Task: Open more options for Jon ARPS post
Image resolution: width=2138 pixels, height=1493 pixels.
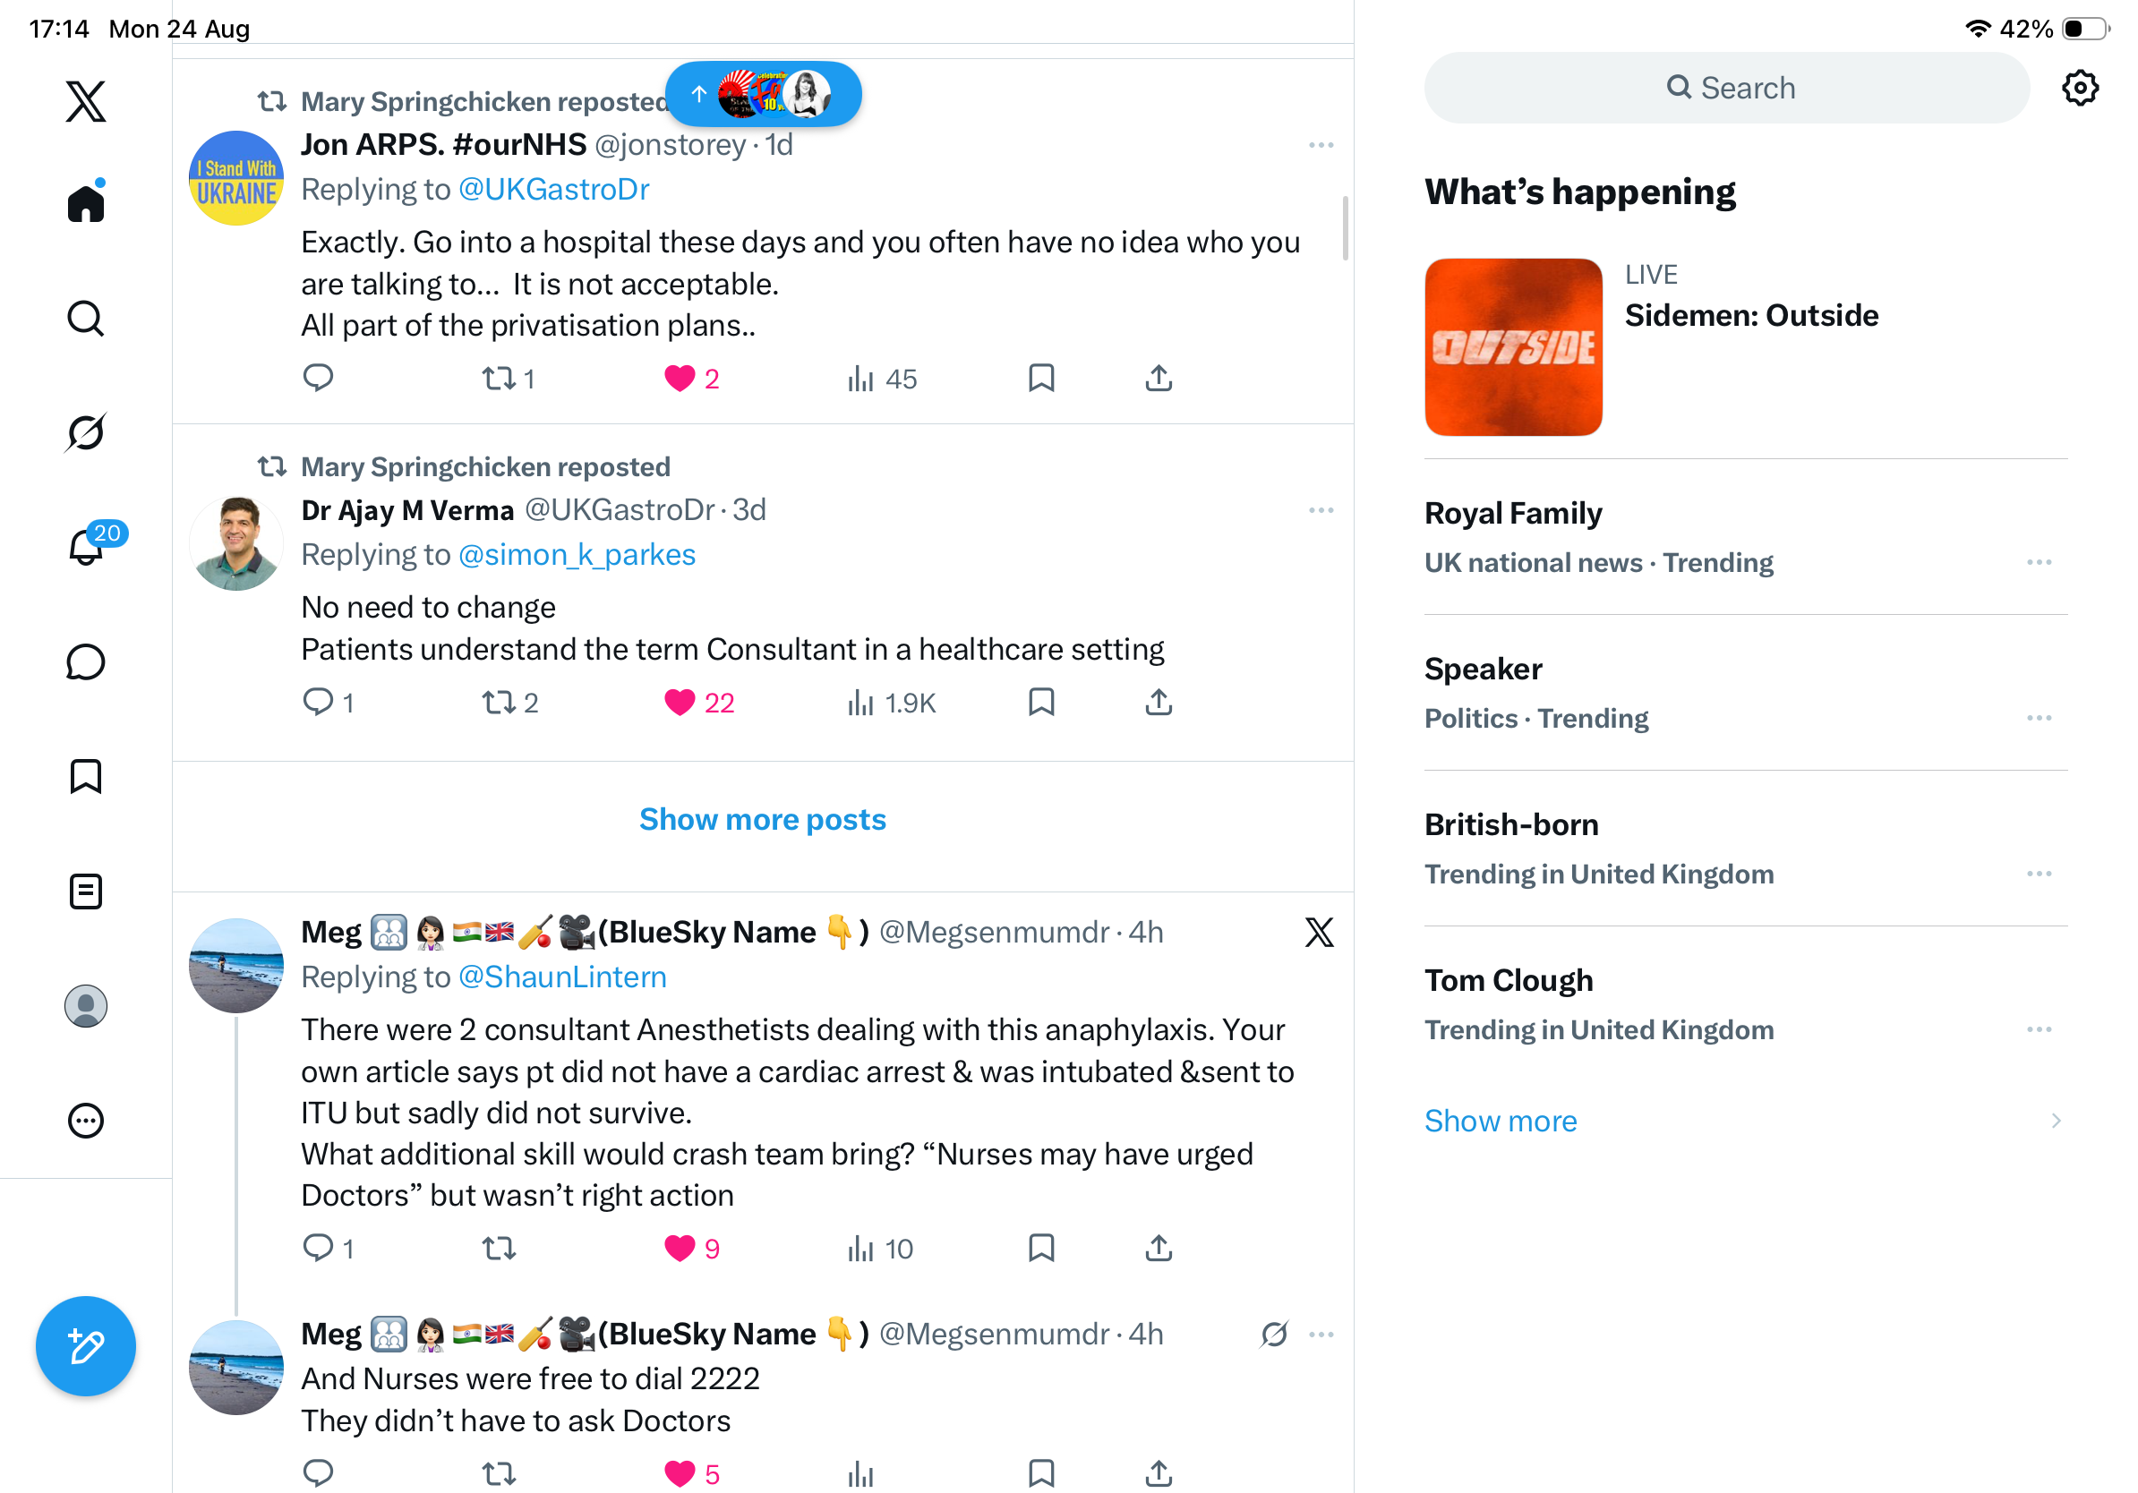Action: click(x=1321, y=145)
